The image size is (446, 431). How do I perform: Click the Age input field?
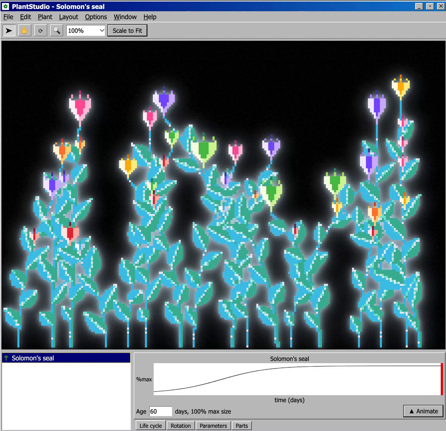[x=161, y=411]
